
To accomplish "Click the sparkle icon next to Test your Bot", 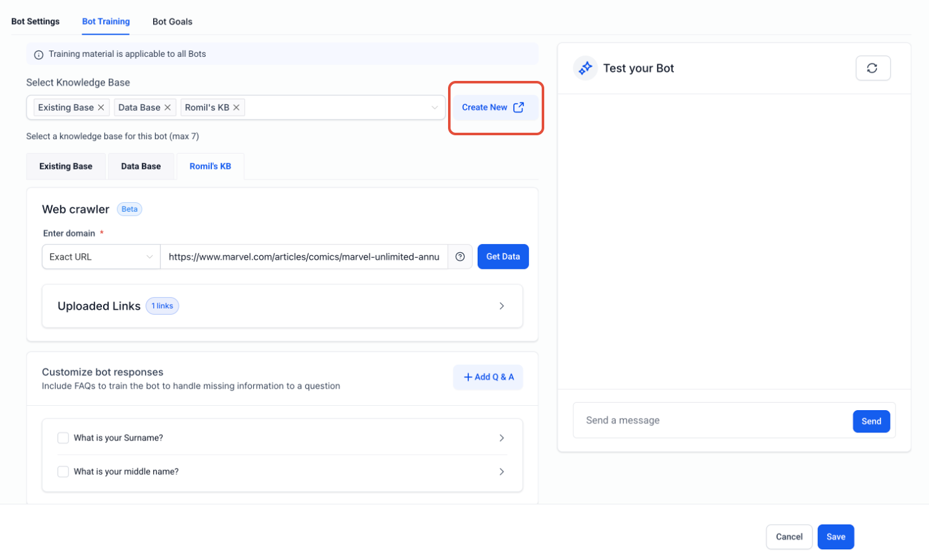I will pos(585,68).
